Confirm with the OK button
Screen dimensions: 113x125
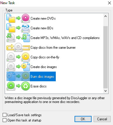[83, 119]
